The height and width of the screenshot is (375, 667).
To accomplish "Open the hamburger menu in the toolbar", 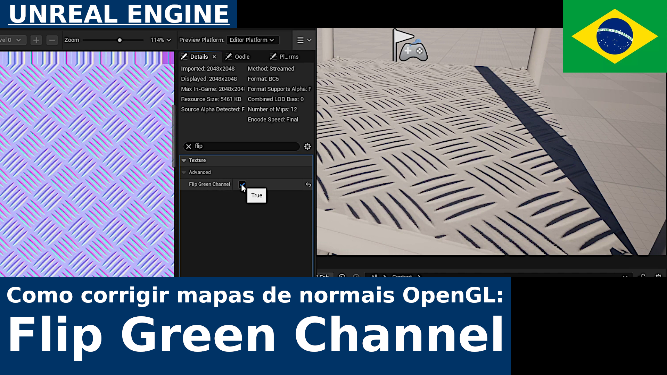I will pos(304,40).
